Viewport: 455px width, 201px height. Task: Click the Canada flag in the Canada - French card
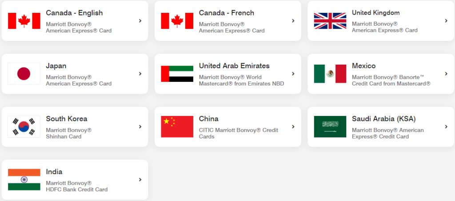click(x=177, y=21)
